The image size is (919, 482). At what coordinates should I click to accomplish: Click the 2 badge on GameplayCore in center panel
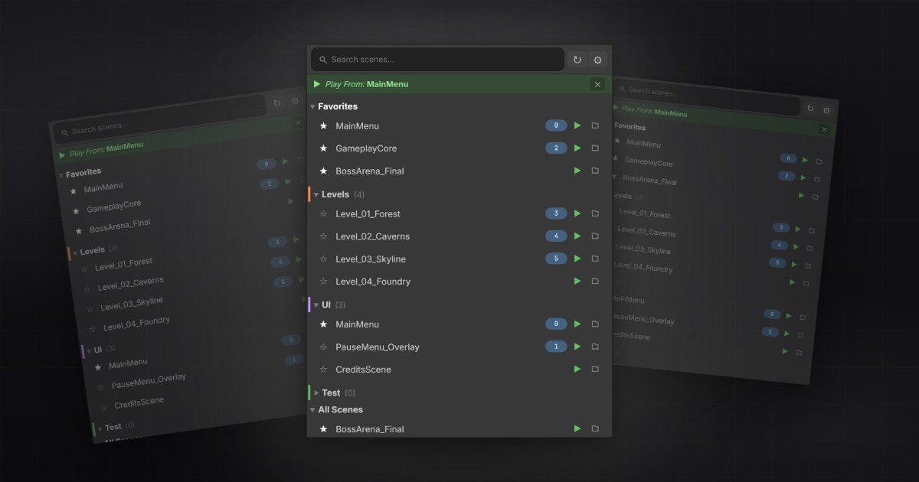pyautogui.click(x=557, y=148)
